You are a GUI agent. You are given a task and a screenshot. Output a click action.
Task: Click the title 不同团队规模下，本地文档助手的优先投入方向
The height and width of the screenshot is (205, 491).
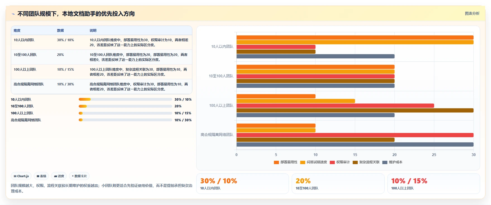(x=76, y=14)
